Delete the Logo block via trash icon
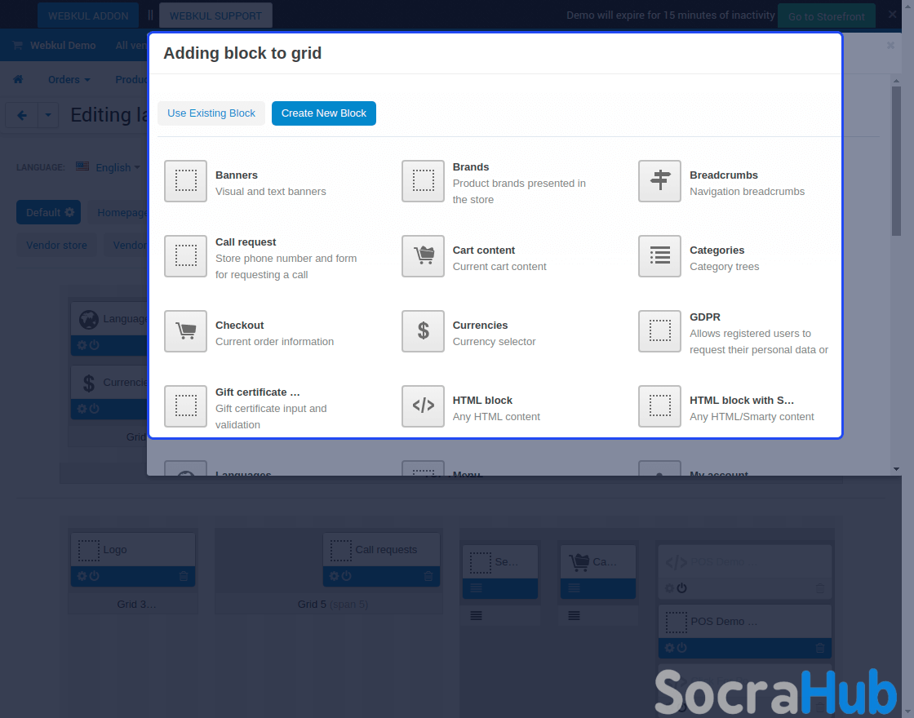Screen dimensions: 914x718 point(184,576)
